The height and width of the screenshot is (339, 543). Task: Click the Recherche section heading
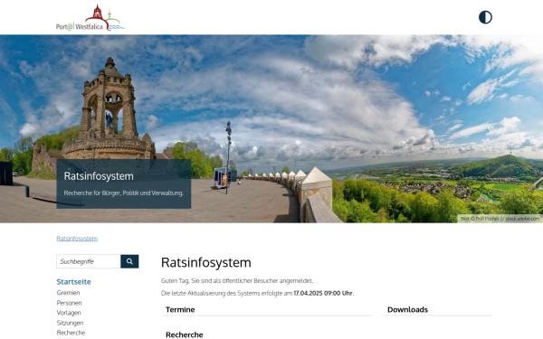click(x=185, y=334)
